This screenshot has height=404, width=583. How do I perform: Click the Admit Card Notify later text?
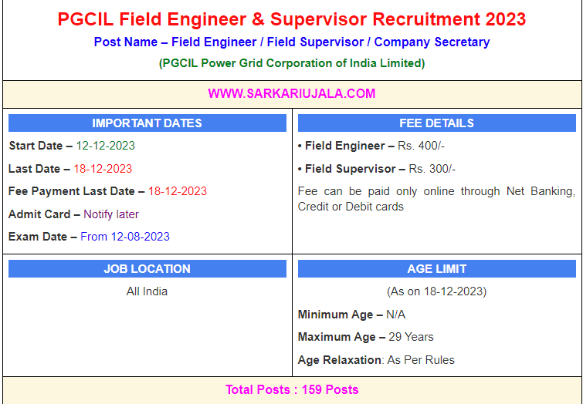73,214
